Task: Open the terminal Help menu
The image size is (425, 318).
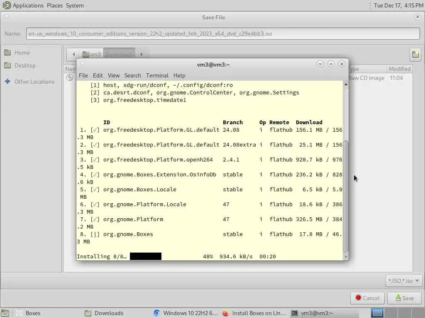Action: tap(179, 75)
